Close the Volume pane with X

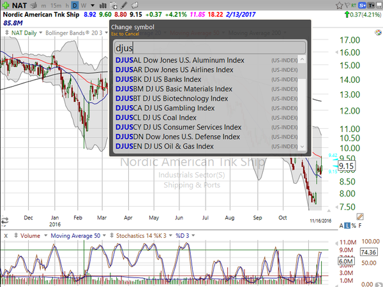pos(6,236)
